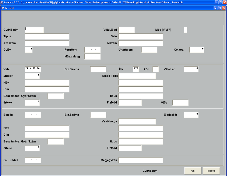This screenshot has height=176, width=227.
Task: Focus the Gk. Kiadva date field
Action: (x=33, y=160)
